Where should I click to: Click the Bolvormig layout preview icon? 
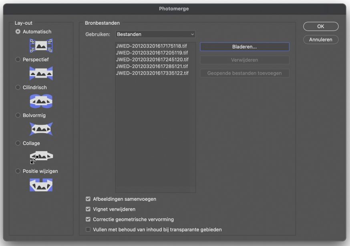click(41, 129)
